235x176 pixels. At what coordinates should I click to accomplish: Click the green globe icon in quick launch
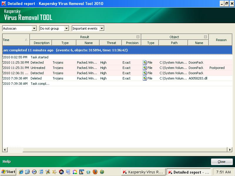102,172
